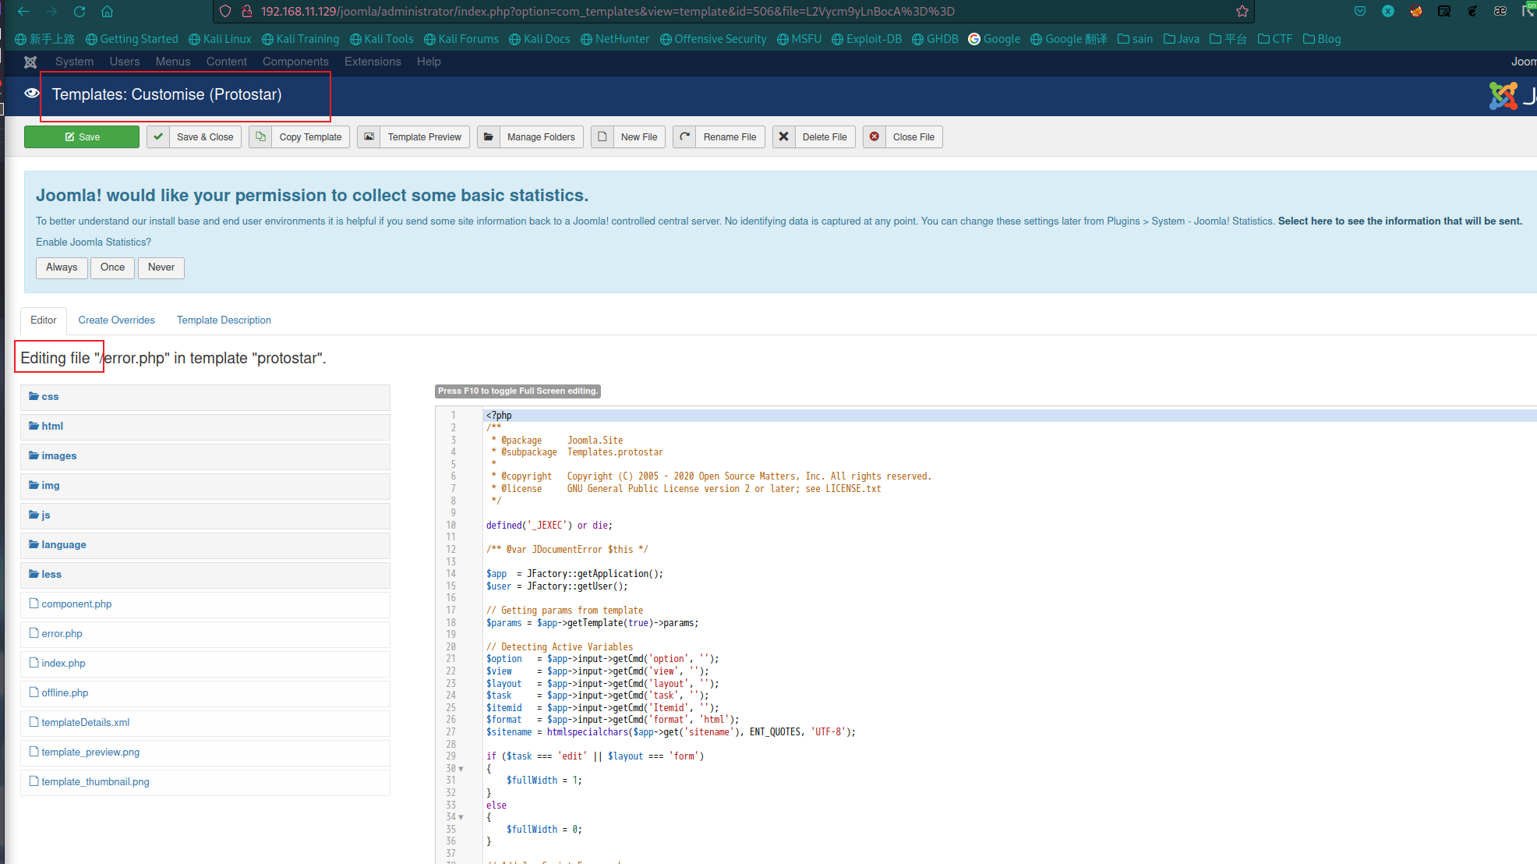Click the New File page icon

(602, 136)
